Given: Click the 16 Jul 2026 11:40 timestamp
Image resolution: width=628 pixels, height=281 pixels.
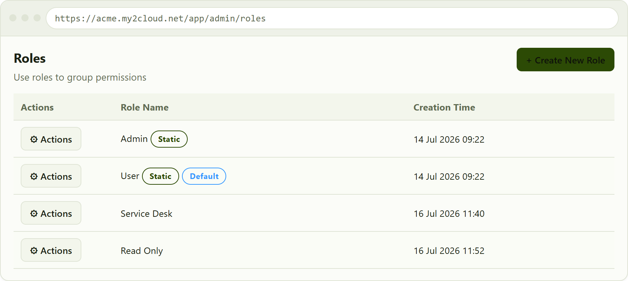Looking at the screenshot, I should [449, 214].
